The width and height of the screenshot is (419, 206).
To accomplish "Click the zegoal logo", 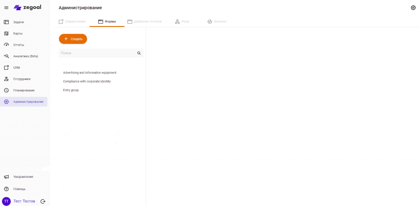I will click(x=27, y=7).
